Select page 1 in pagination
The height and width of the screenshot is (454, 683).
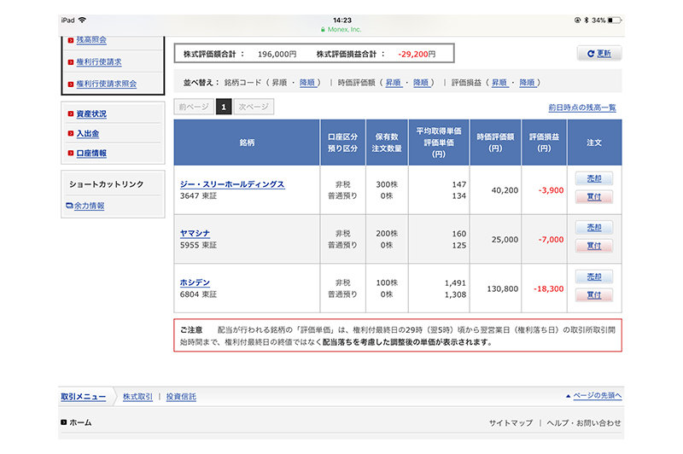(224, 107)
